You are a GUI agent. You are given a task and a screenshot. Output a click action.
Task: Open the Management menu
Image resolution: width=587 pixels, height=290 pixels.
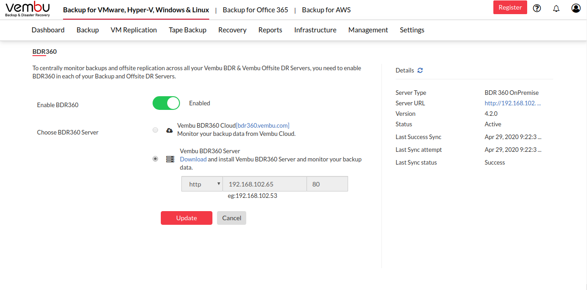(368, 30)
